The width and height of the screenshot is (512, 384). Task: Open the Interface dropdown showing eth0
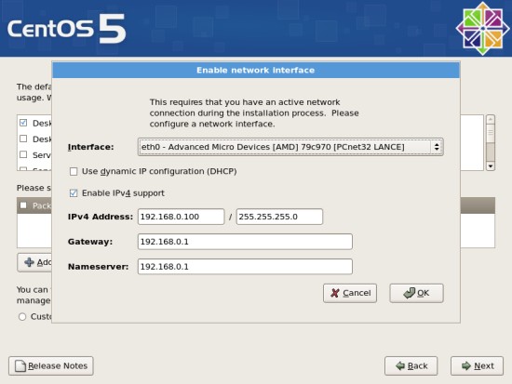tap(290, 147)
